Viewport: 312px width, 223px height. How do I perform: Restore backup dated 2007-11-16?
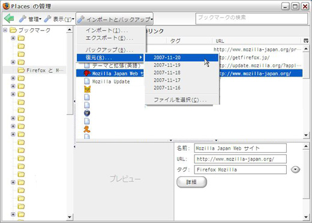(x=181, y=88)
